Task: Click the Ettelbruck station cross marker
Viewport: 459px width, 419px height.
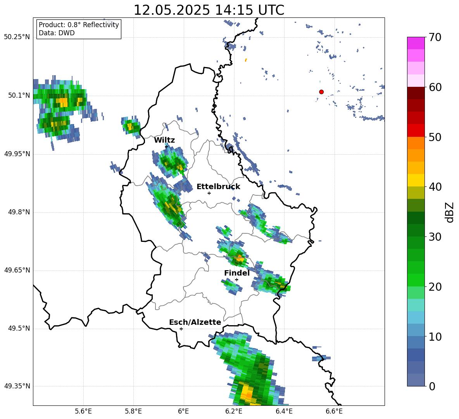Action: [209, 193]
